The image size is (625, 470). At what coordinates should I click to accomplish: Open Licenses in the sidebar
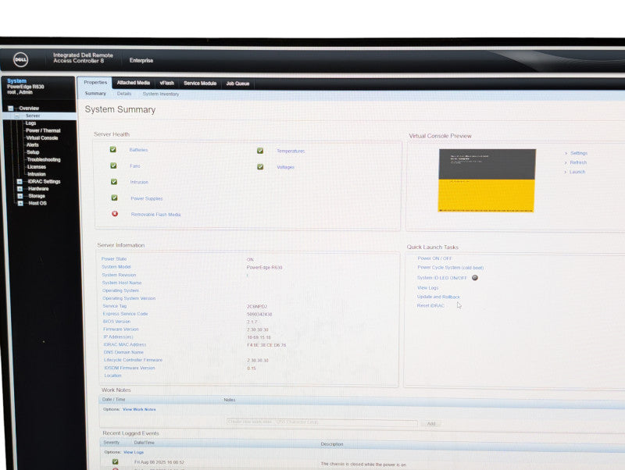(37, 167)
